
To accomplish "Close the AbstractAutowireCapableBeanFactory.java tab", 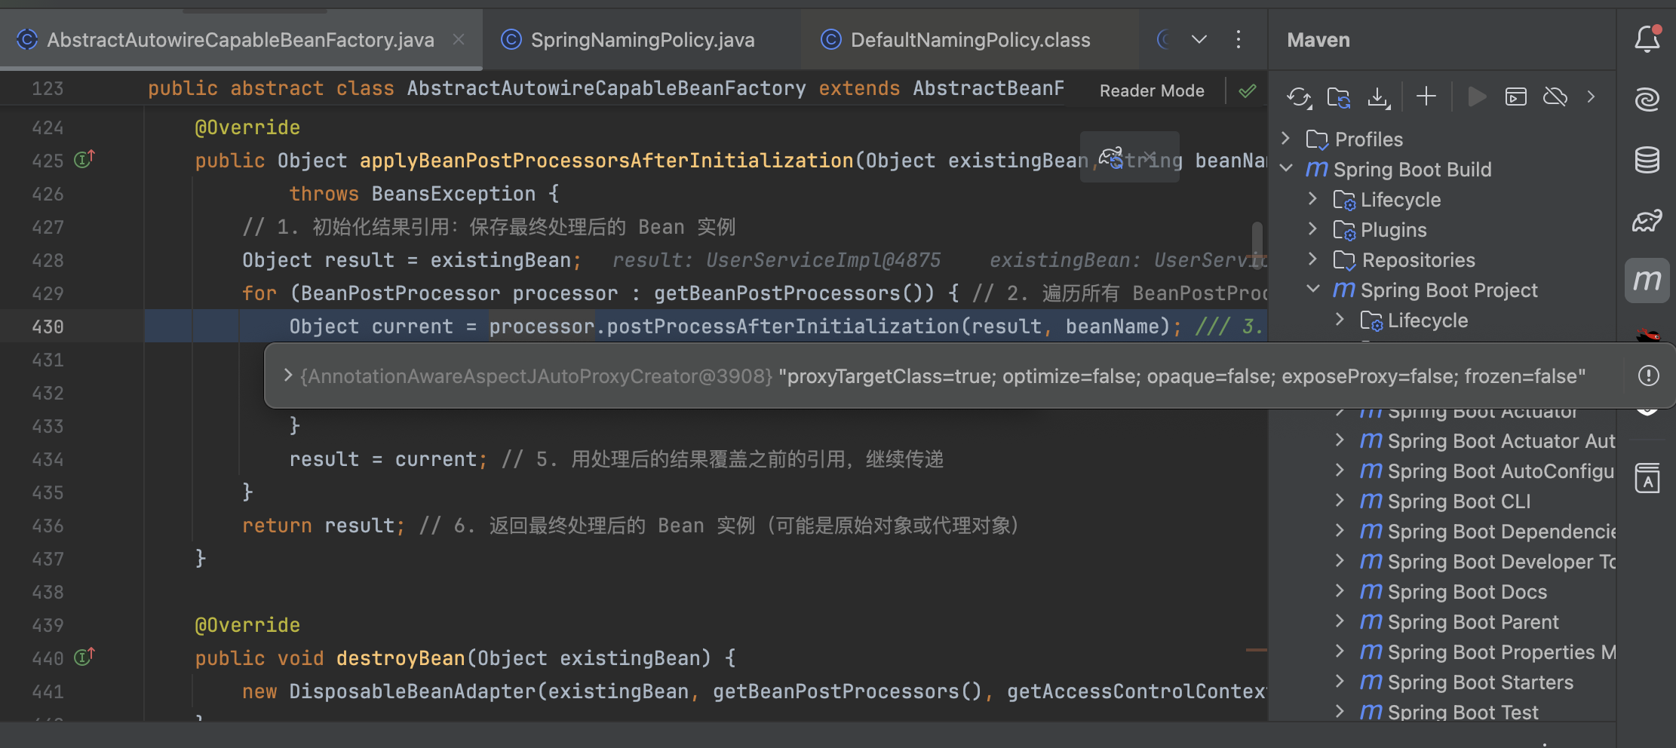I will (458, 39).
